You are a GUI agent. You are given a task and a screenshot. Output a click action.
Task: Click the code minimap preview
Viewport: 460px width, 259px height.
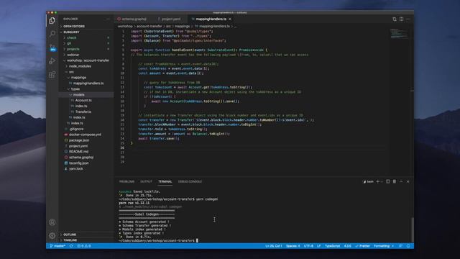pos(399,33)
